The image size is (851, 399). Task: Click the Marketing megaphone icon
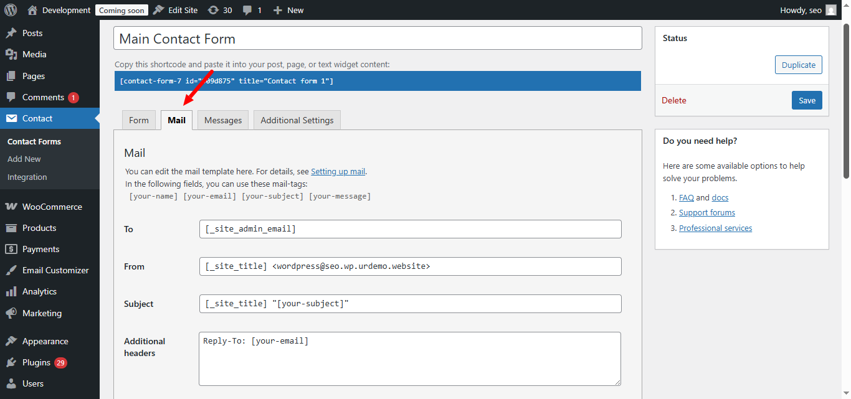[11, 313]
